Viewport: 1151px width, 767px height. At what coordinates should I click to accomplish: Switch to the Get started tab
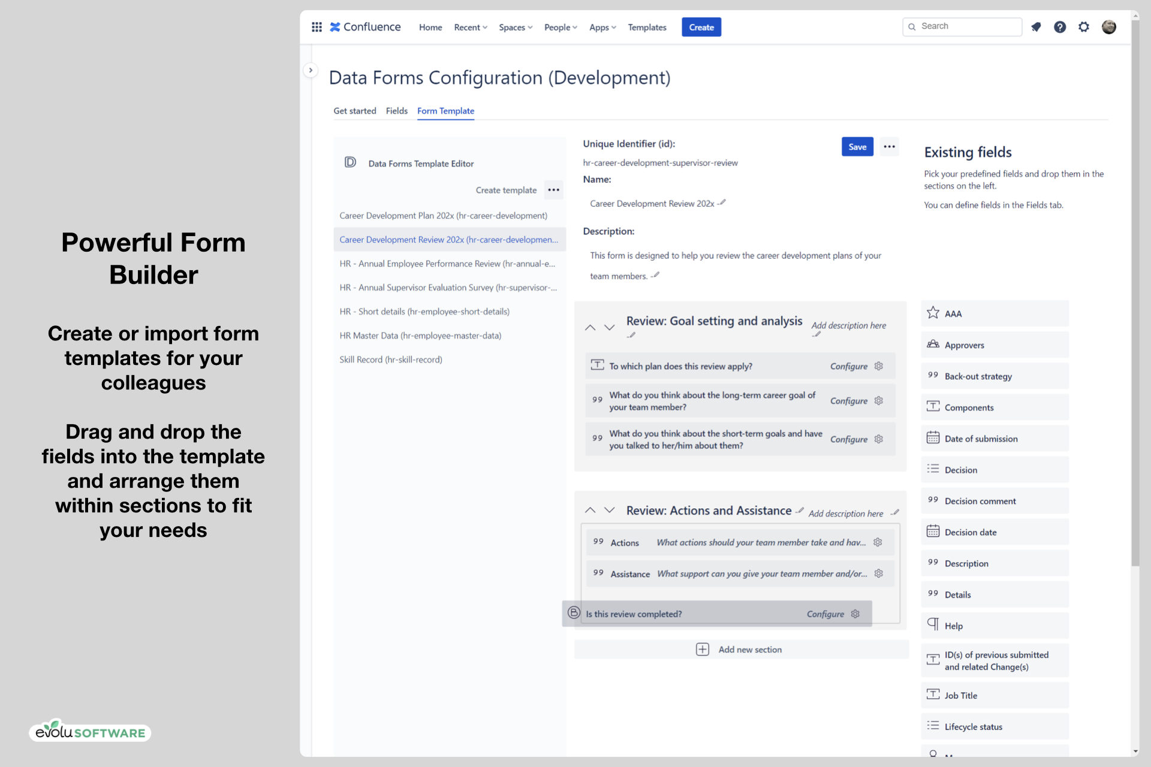(354, 111)
